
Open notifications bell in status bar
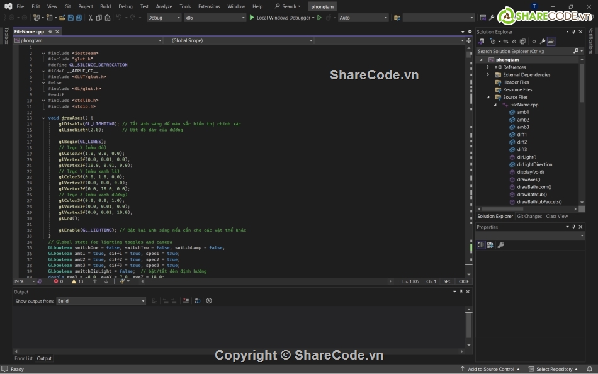[x=590, y=369]
